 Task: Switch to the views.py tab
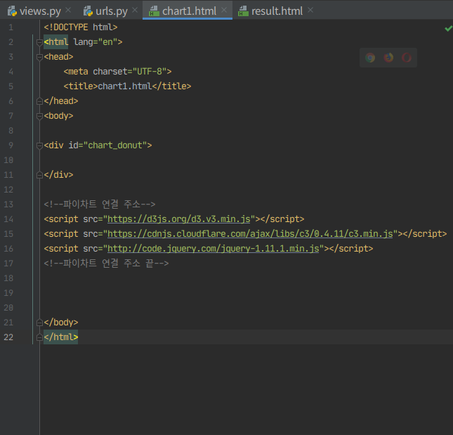click(40, 11)
